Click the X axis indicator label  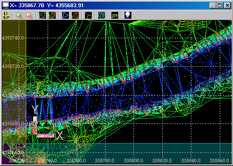[x=60, y=135]
